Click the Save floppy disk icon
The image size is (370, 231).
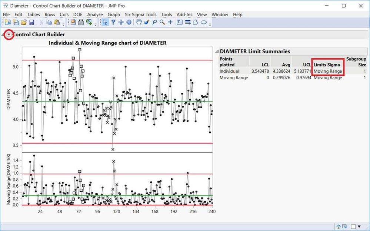click(31, 23)
